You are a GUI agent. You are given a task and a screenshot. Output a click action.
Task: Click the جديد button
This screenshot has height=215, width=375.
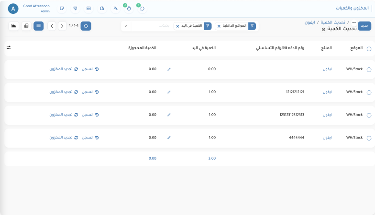tap(365, 26)
